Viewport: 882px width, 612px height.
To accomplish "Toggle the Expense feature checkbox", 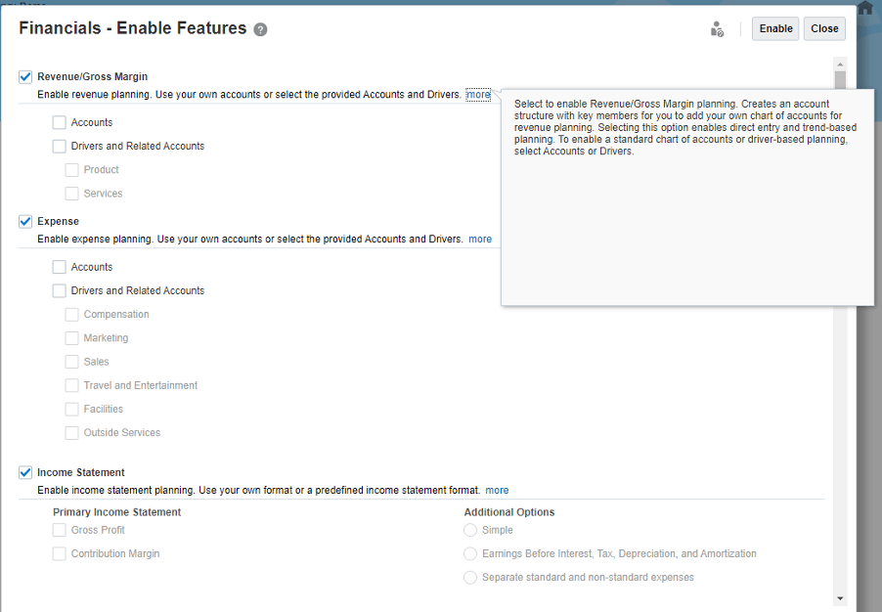I will click(25, 221).
